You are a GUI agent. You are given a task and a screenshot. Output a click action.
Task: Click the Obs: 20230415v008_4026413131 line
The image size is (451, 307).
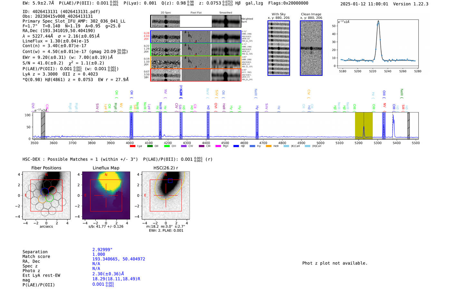[x=58, y=16]
